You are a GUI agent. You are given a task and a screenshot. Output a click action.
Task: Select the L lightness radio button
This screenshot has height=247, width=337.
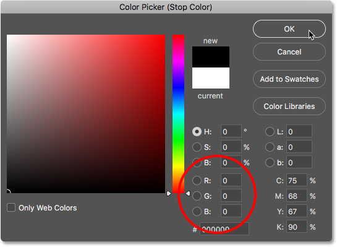270,131
